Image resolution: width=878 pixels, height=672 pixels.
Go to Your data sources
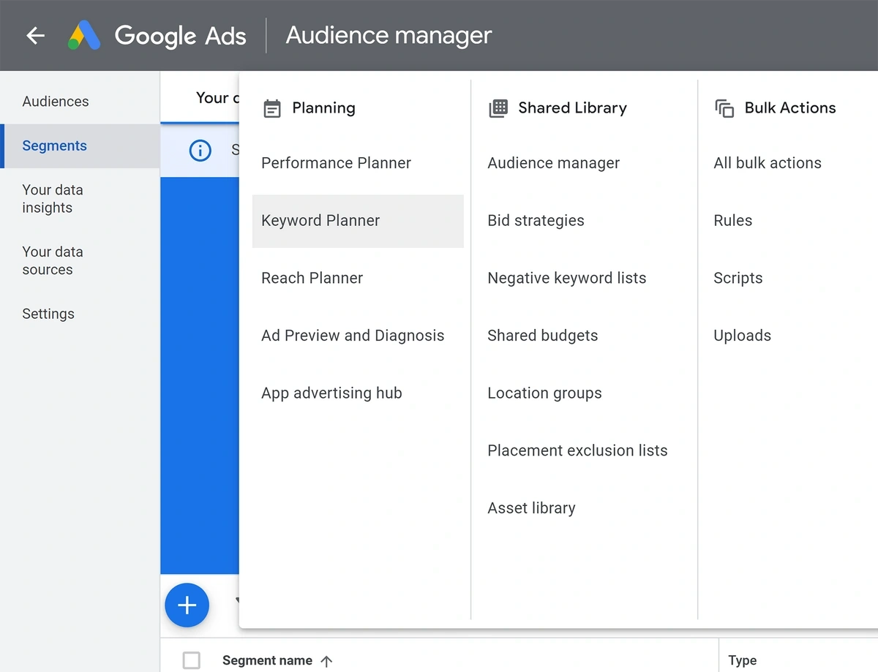click(x=53, y=260)
